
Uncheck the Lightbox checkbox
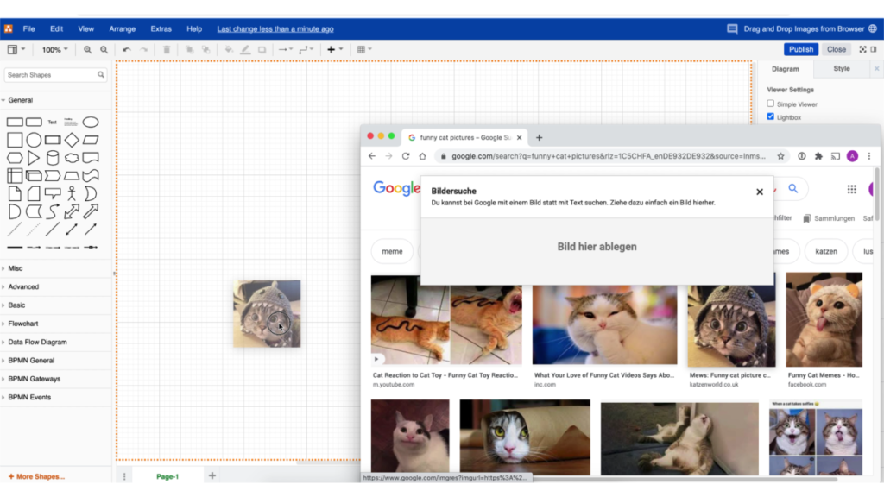(771, 116)
